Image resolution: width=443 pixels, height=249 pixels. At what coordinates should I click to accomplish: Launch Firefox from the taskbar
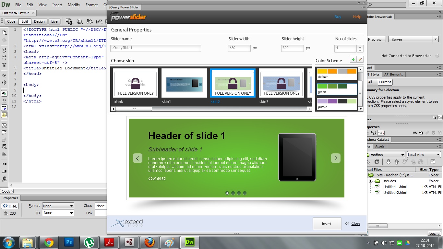150,242
